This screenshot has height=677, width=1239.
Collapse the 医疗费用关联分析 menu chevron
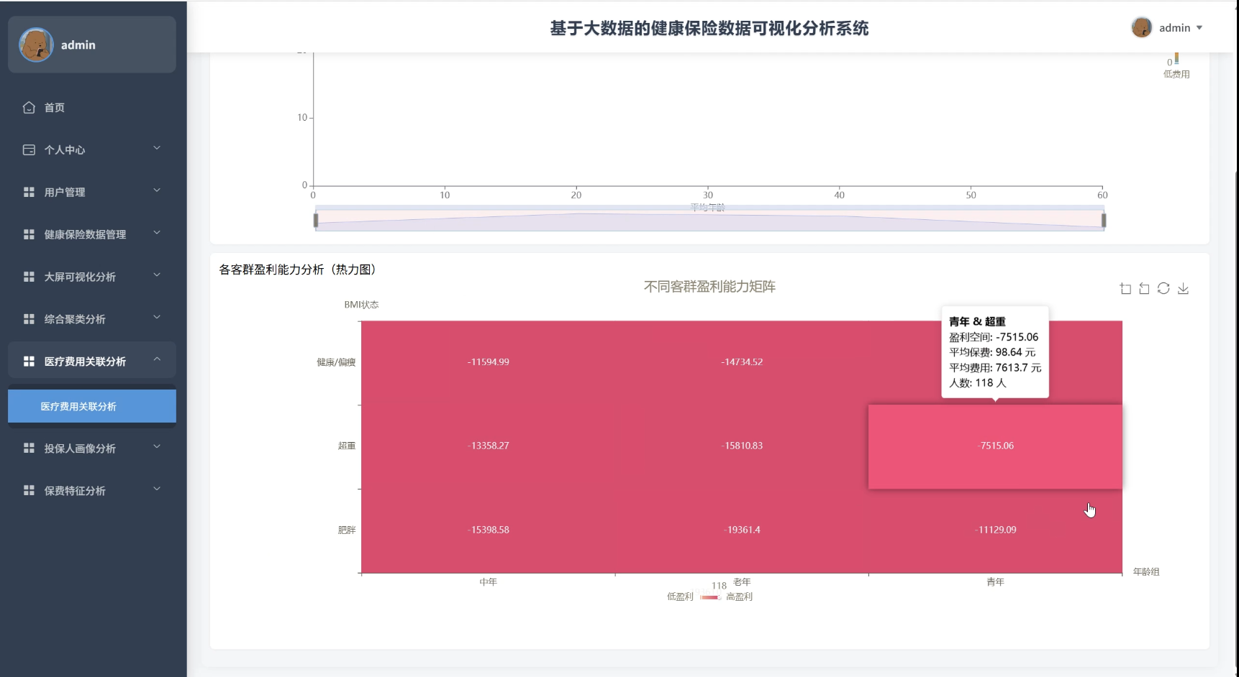(157, 359)
